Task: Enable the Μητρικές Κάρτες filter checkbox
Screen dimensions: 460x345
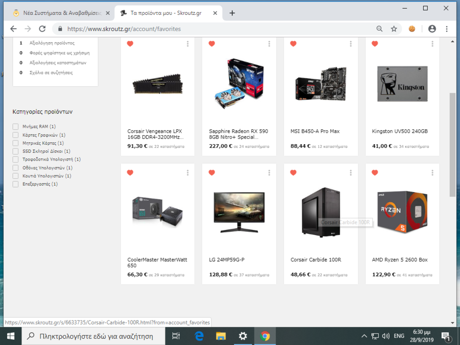Action: point(15,143)
